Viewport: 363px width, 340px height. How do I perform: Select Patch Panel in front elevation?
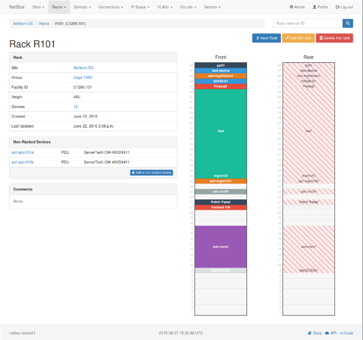click(x=220, y=202)
